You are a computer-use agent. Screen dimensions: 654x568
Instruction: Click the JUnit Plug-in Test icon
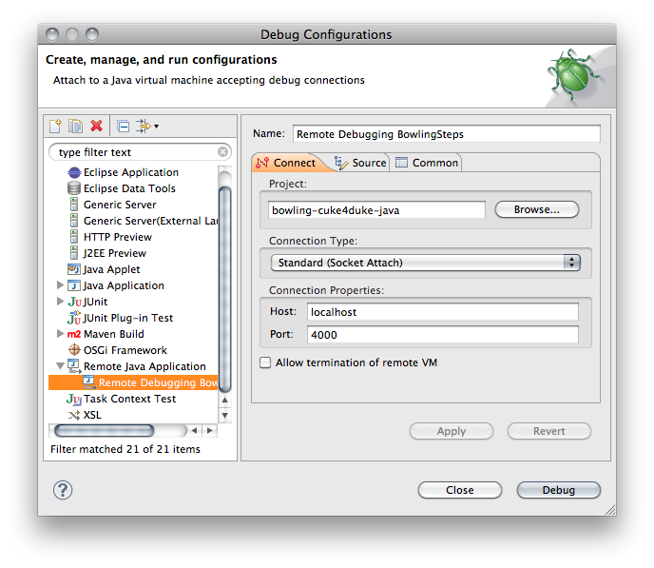(x=74, y=318)
